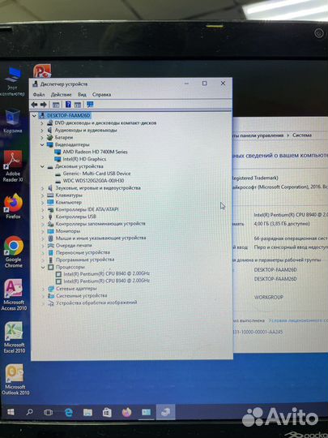Open the Файл menu

(x=39, y=95)
